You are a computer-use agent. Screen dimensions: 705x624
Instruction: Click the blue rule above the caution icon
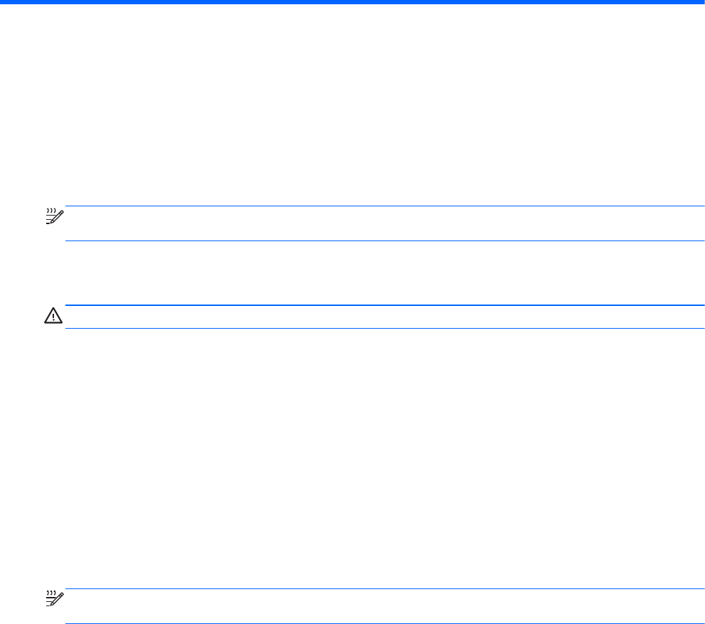click(384, 306)
